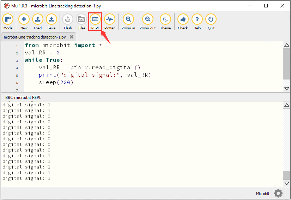Create a New file
The height and width of the screenshot is (200, 291).
(24, 22)
